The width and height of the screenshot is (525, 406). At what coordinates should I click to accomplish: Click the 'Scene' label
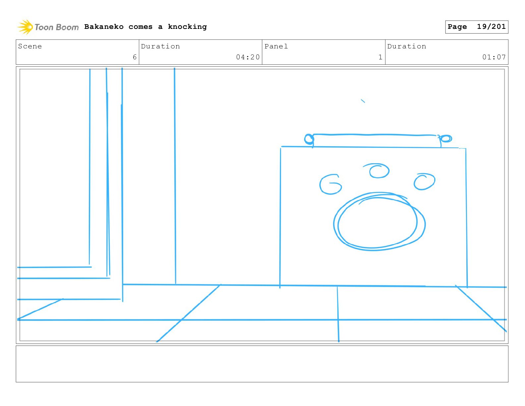click(x=30, y=46)
